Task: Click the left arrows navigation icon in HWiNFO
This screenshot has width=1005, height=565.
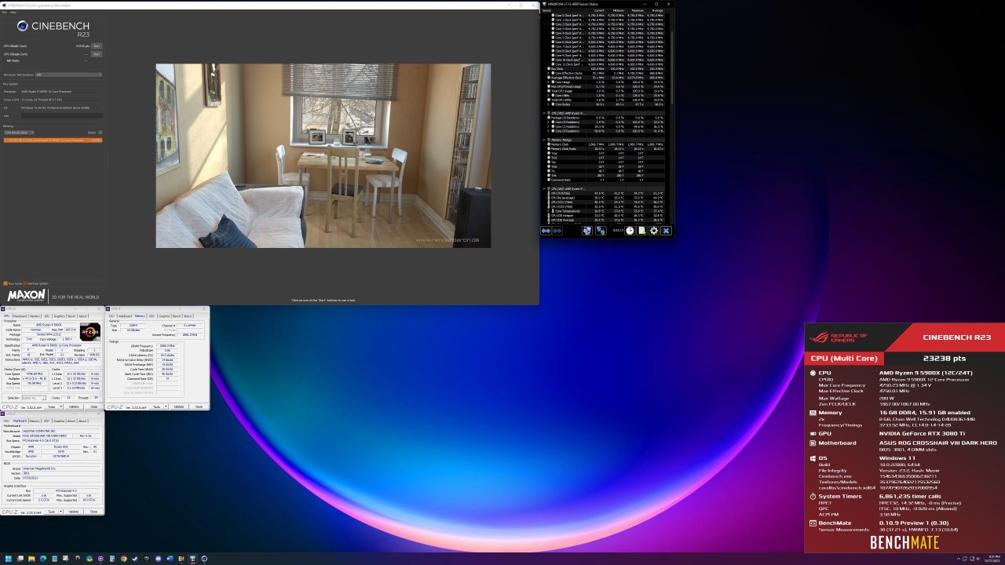Action: coord(546,231)
